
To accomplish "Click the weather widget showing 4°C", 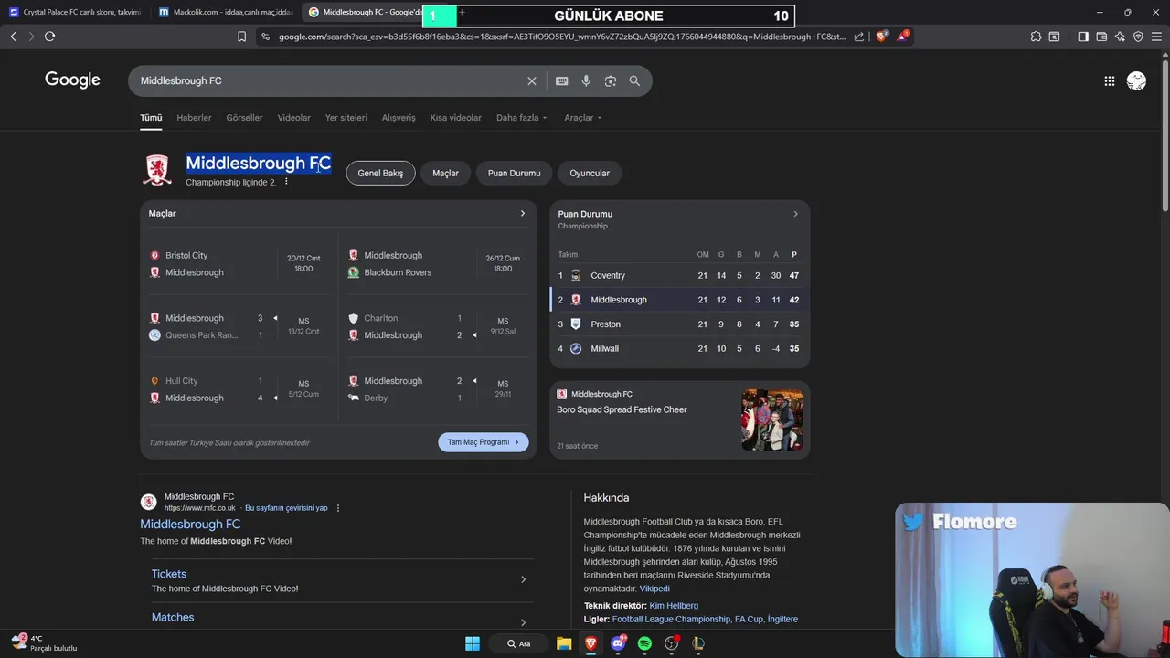I will pyautogui.click(x=44, y=642).
